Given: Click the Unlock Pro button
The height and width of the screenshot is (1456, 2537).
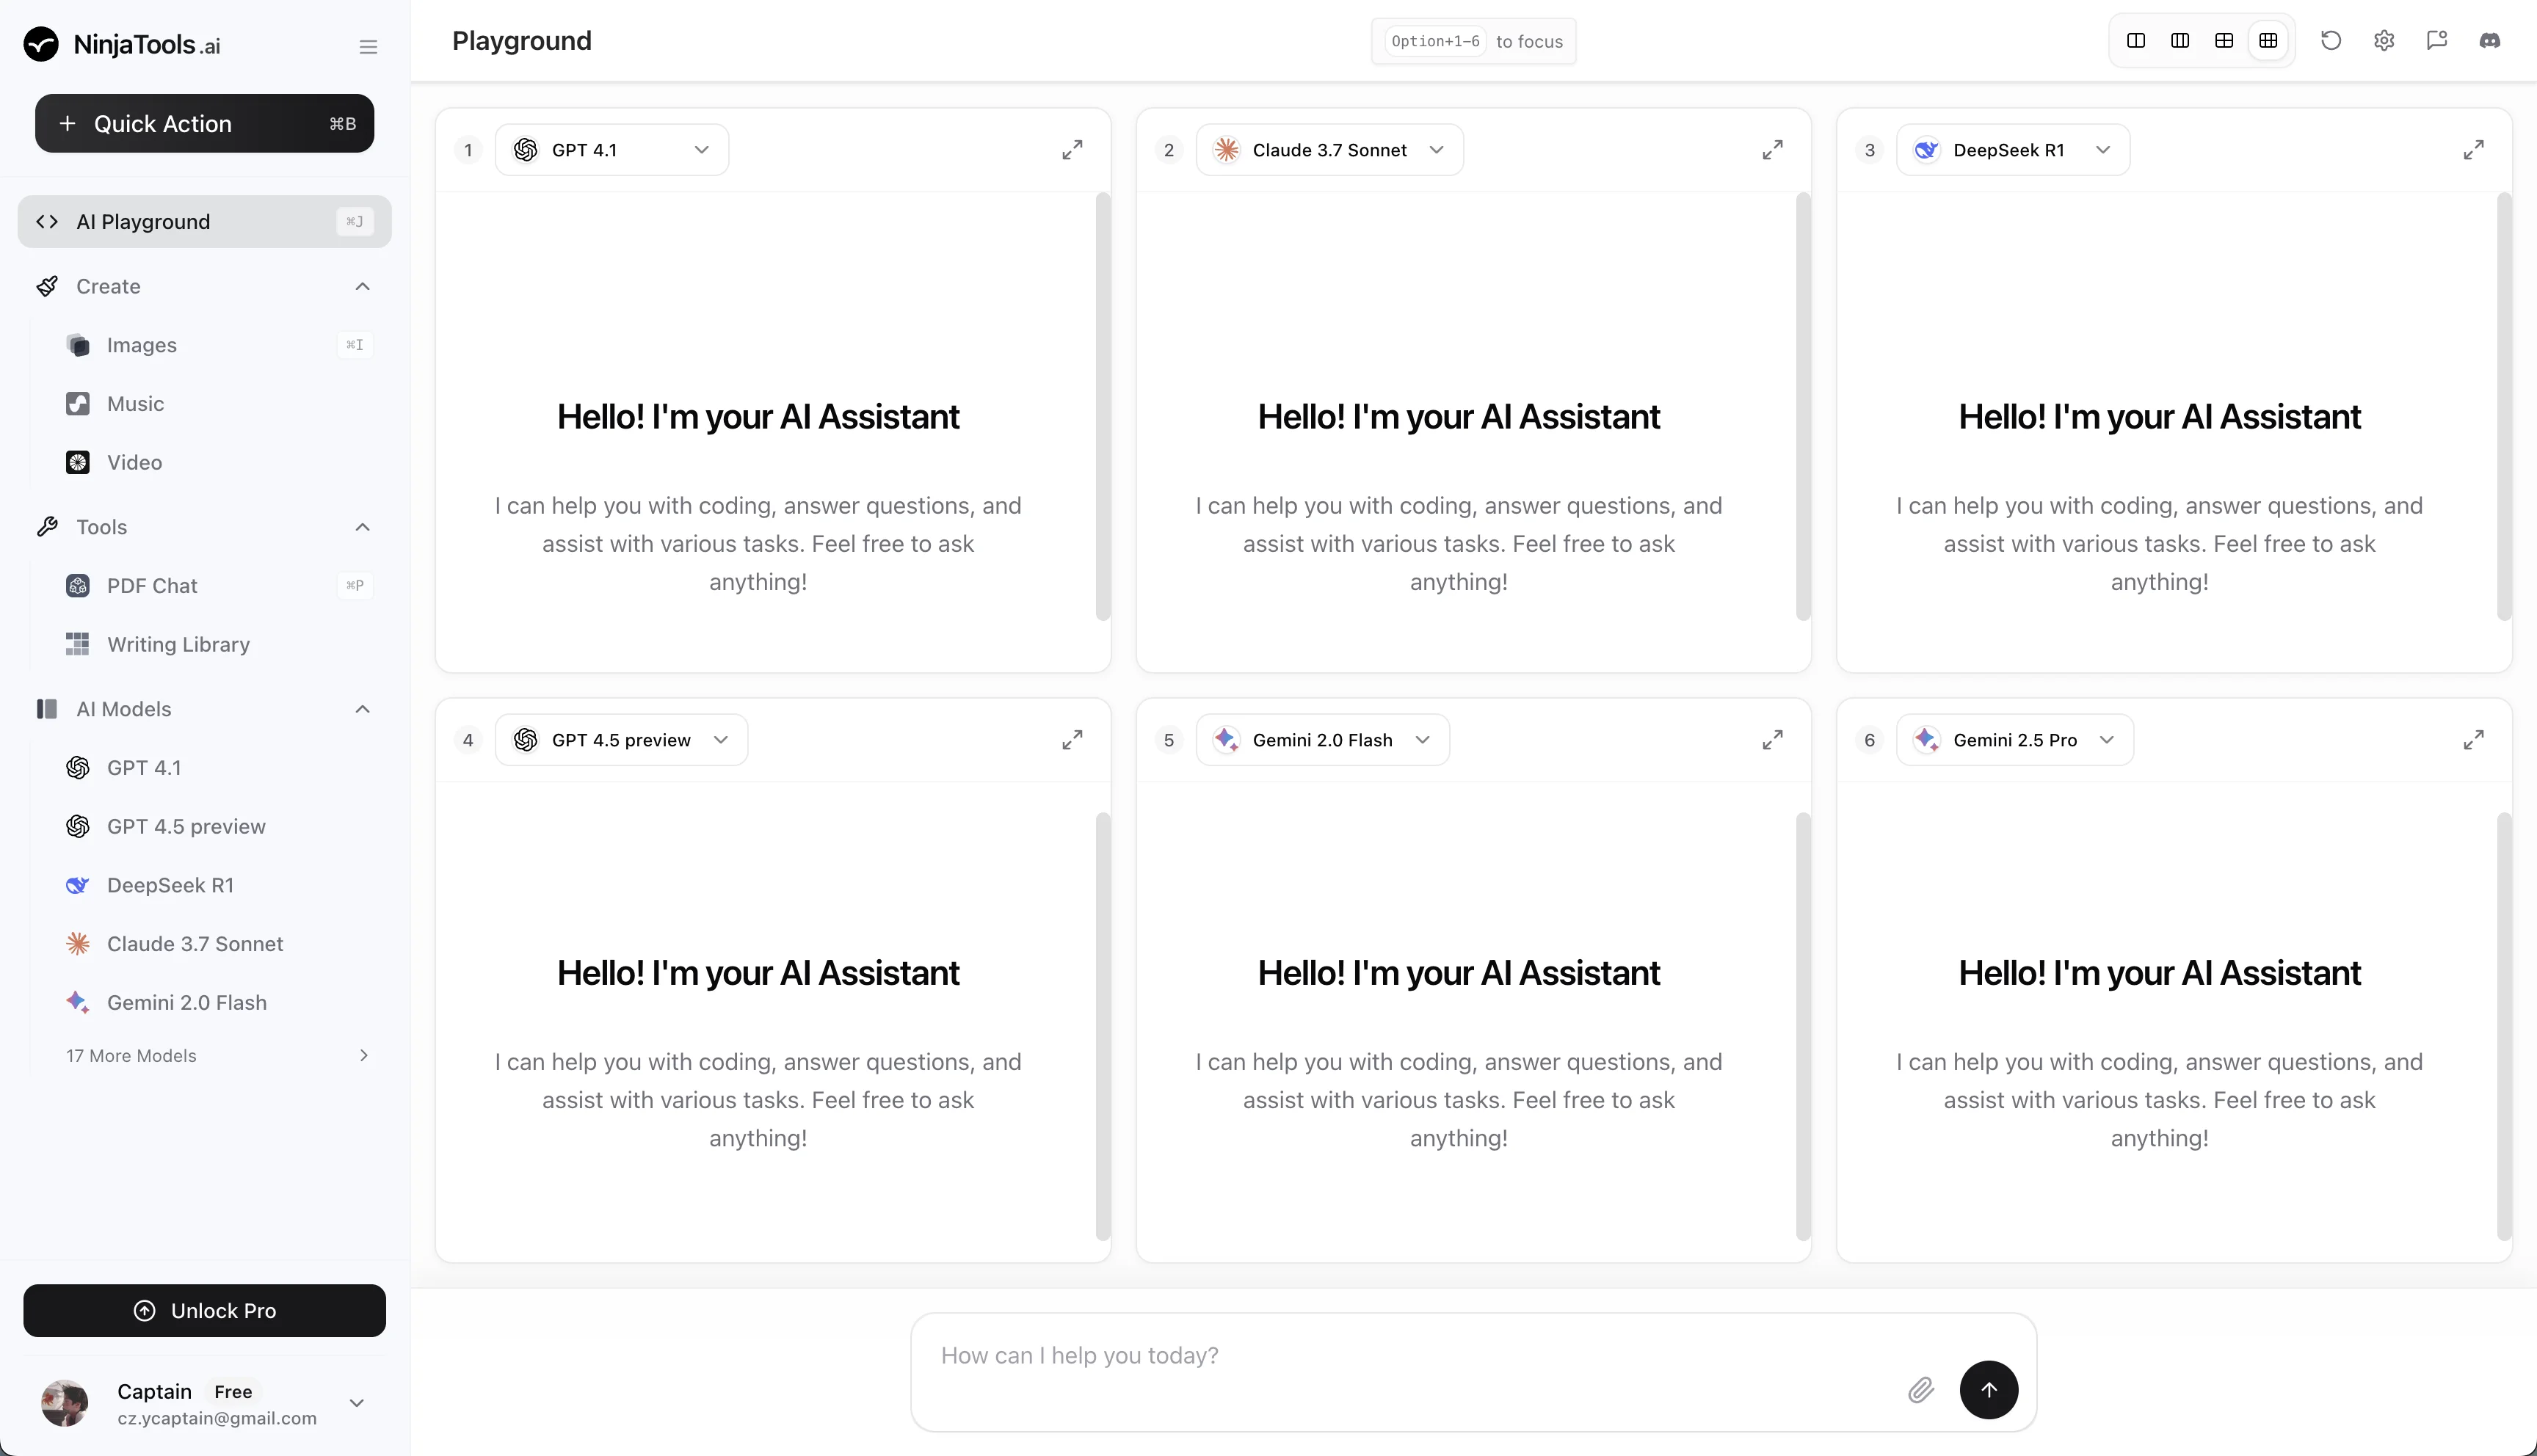Looking at the screenshot, I should tap(204, 1310).
